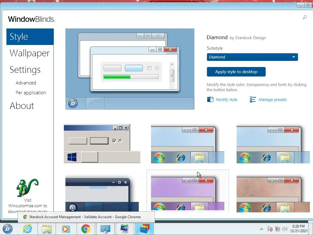This screenshot has width=313, height=235.
Task: Open File Explorer from the taskbar
Action: coord(47,229)
